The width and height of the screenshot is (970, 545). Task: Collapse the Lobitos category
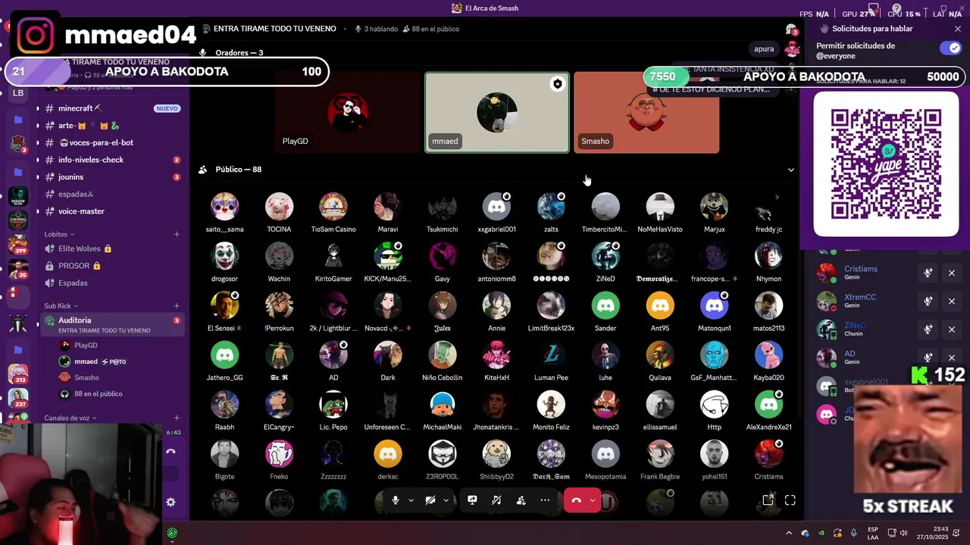(59, 234)
